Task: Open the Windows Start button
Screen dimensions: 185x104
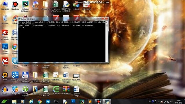Action: click(x=5, y=101)
